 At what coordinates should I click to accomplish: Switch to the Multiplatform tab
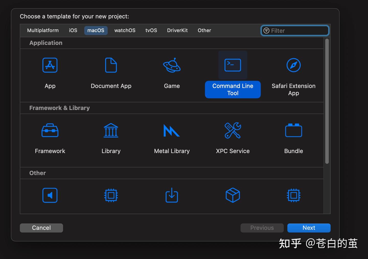point(43,30)
